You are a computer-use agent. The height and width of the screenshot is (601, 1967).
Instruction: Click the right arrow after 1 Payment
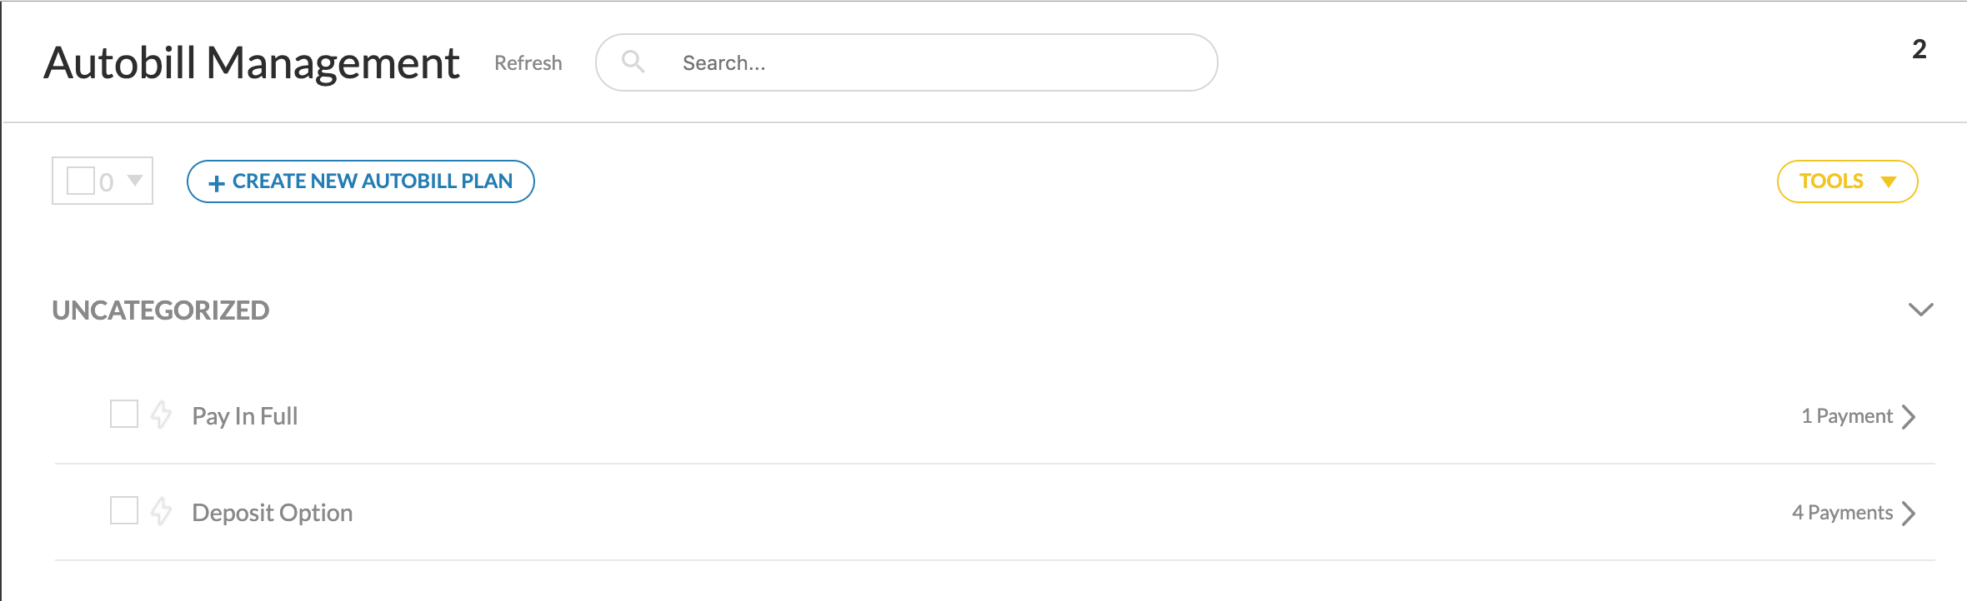pos(1909,416)
